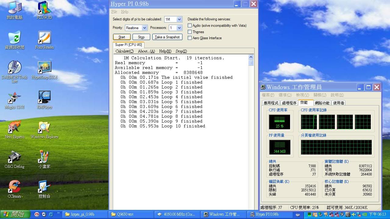Select the CCleaner desktop icon
This screenshot has width=390, height=219.
(x=15, y=189)
